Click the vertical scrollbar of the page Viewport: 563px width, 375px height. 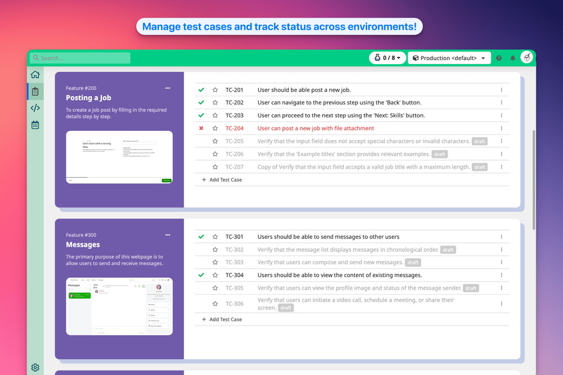pyautogui.click(x=534, y=180)
